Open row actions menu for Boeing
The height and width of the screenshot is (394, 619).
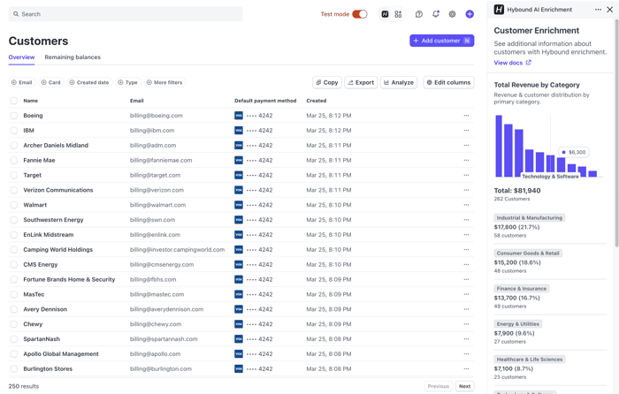[x=466, y=116]
